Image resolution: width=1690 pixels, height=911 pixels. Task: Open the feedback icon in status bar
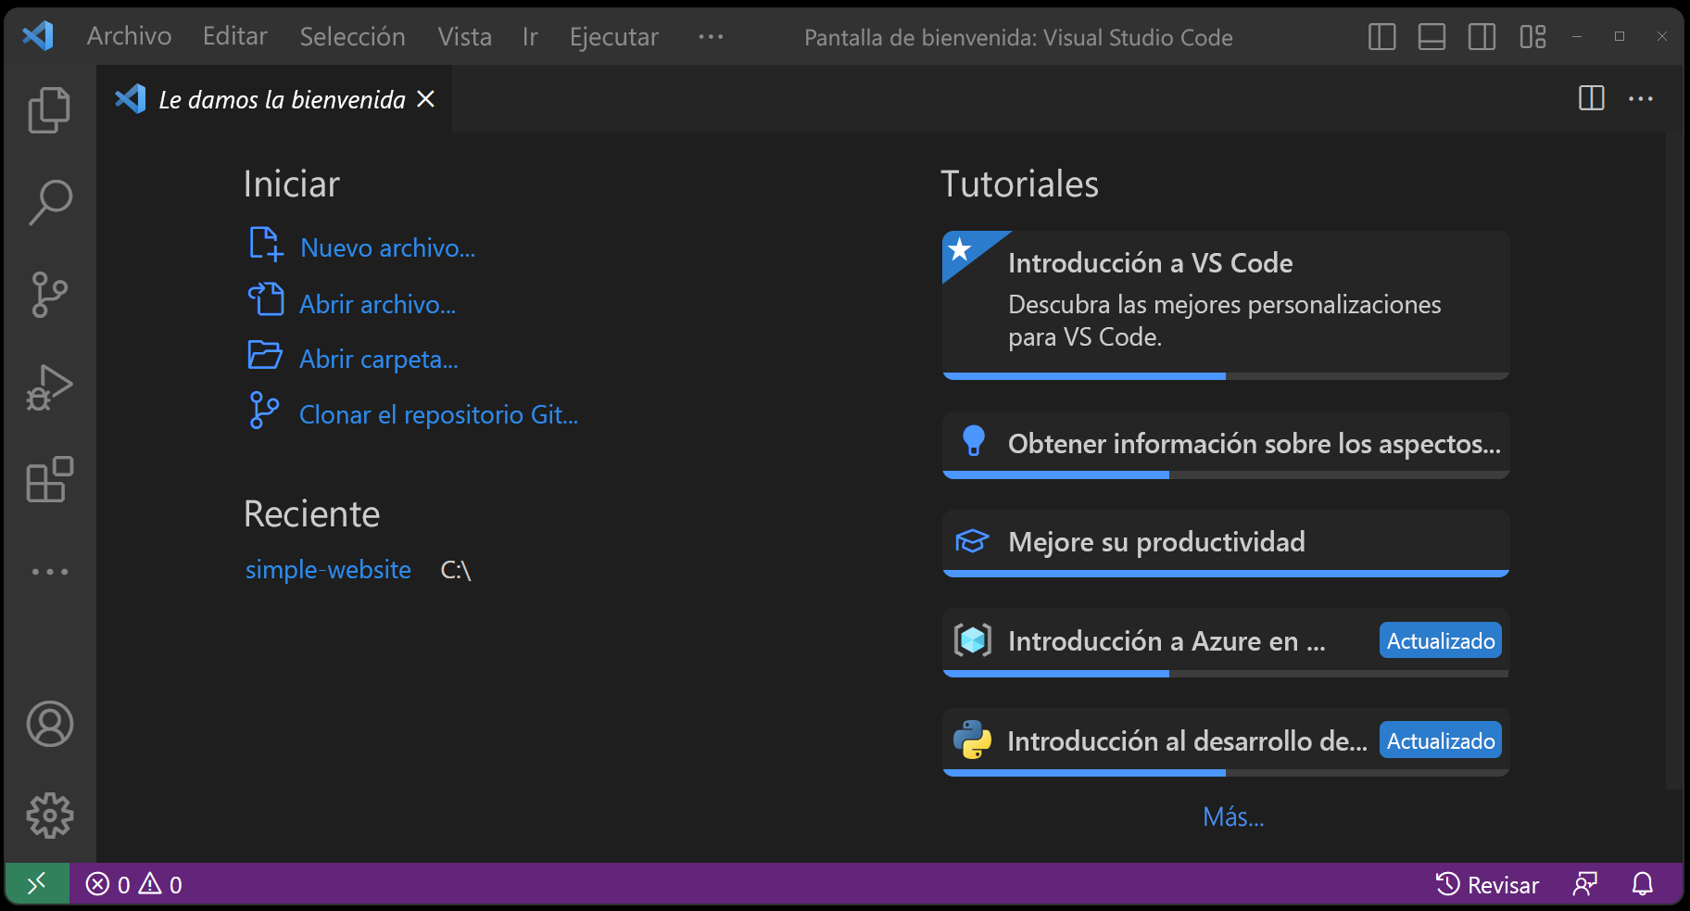(1585, 884)
